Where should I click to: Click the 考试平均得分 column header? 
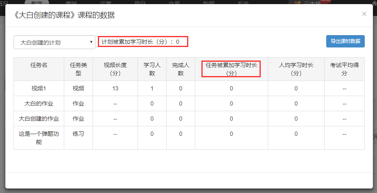[x=344, y=69]
